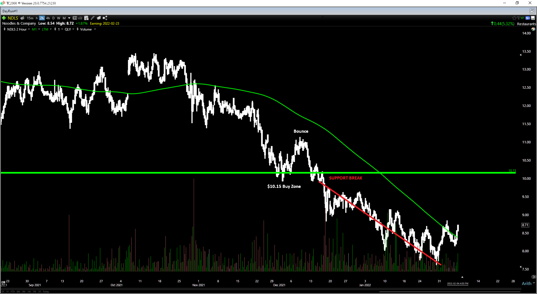Click the Today range button
Viewport: 537px width, 294px height.
(x=46, y=291)
